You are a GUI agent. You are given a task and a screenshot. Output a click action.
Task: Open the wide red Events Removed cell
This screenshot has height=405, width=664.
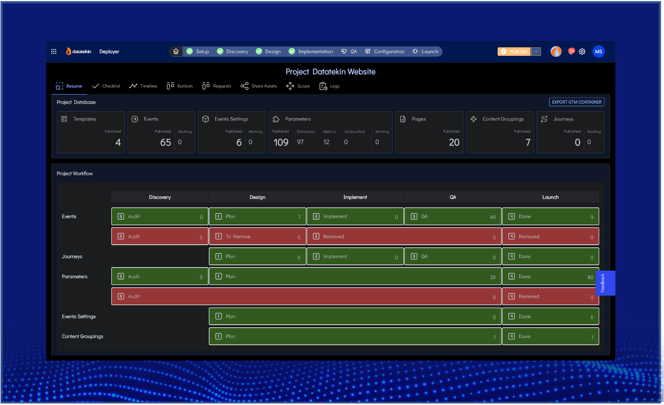tap(404, 236)
